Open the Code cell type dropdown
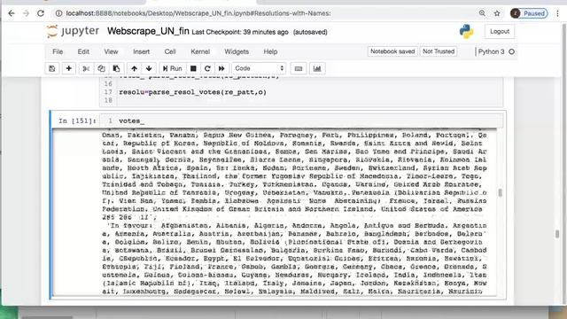Image resolution: width=567 pixels, height=319 pixels. click(x=259, y=68)
